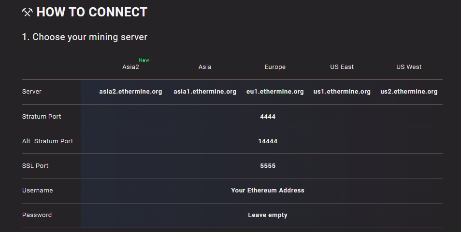461x232 pixels.
Task: Select the Europe column header
Action: [275, 67]
